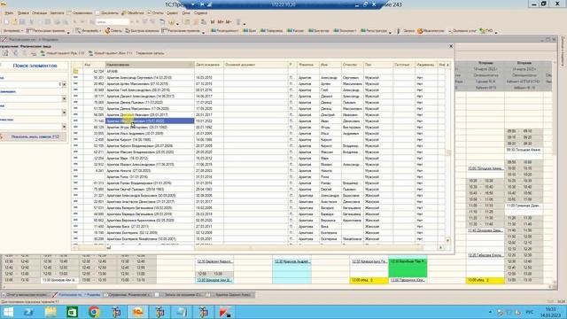
Task: Switch to Арбитов Даниил window tab
Action: point(230,295)
